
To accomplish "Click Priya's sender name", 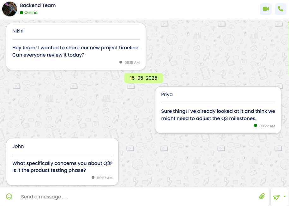I will pos(167,94).
